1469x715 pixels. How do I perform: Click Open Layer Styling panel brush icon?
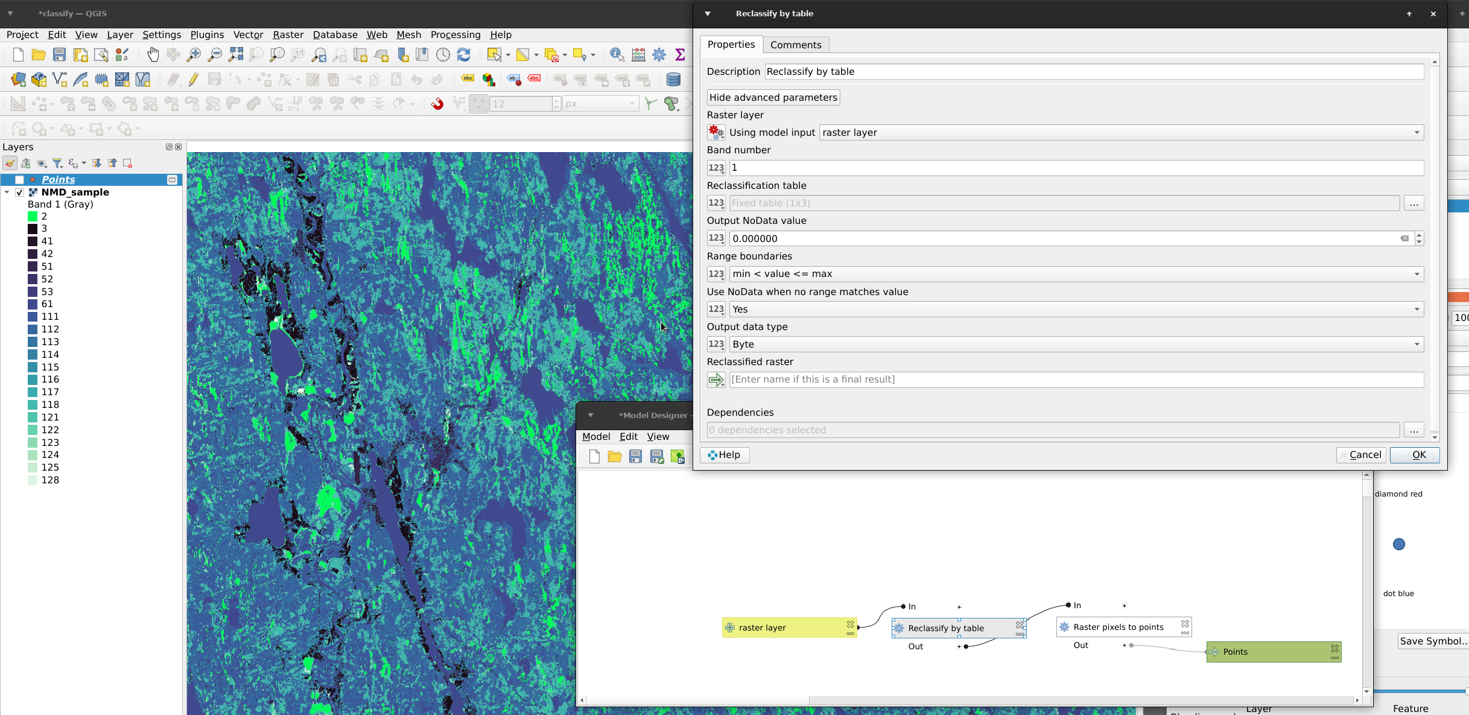click(x=10, y=163)
